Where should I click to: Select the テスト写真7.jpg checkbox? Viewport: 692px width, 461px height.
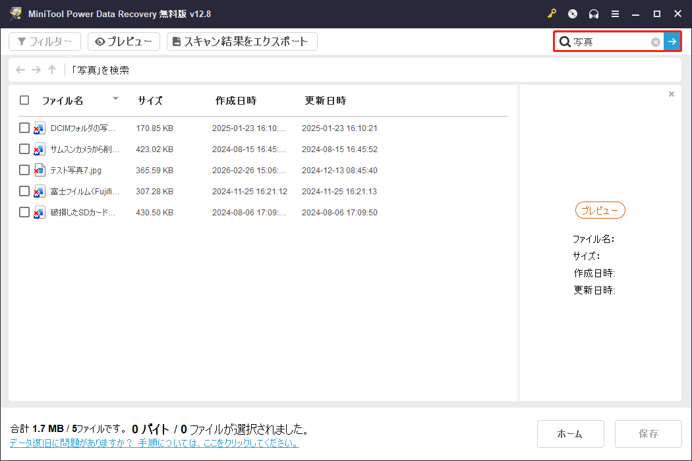coord(24,170)
